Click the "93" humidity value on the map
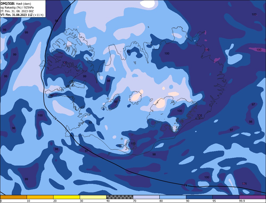Image resolution: width=266 pixels, height=203 pixels. coord(90,122)
